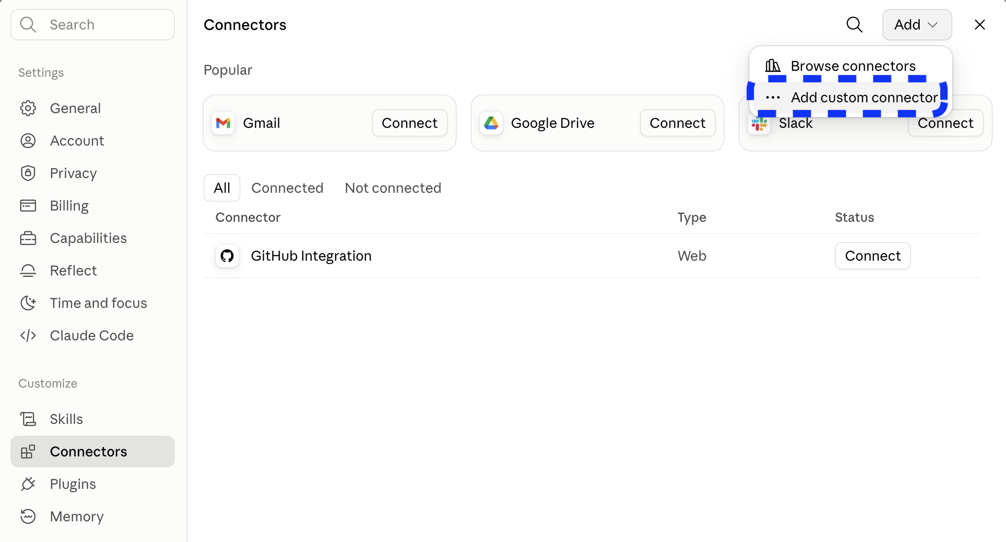Click the Account person icon
Viewport: 1006px width, 542px height.
click(x=28, y=141)
